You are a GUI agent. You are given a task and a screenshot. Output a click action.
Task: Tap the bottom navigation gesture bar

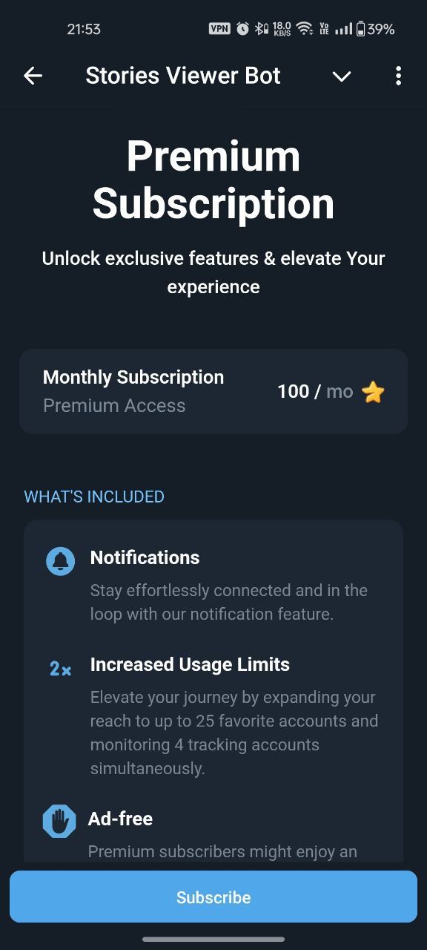tap(213, 940)
